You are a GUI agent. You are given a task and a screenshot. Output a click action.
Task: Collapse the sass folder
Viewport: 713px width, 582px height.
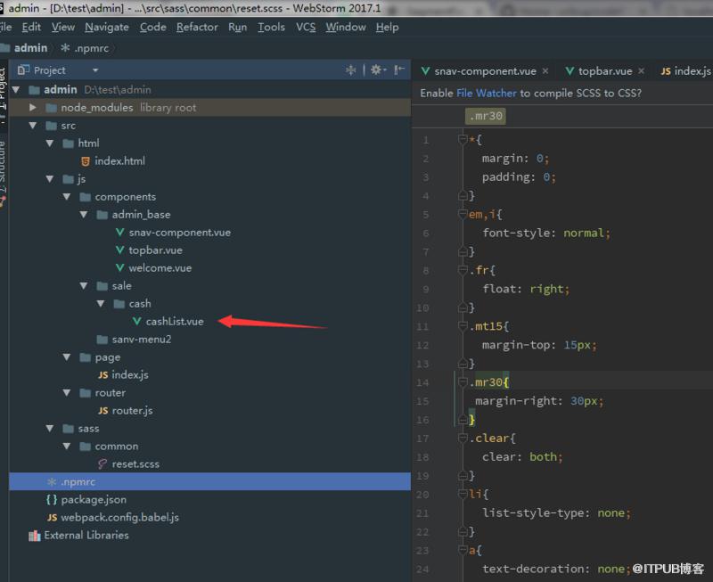tap(50, 429)
